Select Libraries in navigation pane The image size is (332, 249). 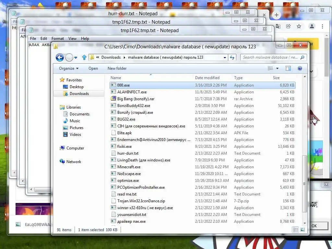tap(70, 107)
